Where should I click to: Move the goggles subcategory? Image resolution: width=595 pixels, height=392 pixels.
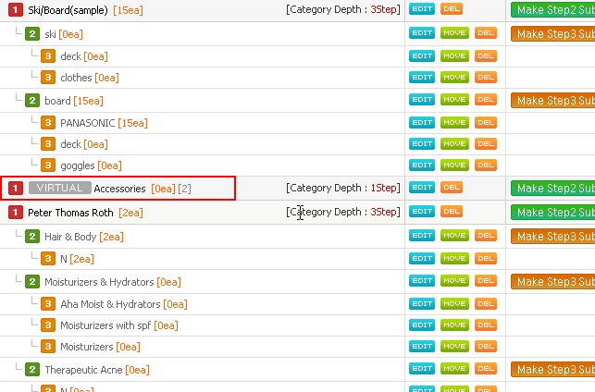(454, 165)
